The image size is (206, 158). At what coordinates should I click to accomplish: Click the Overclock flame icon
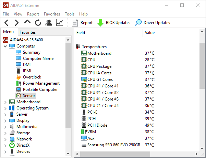tap(19, 77)
